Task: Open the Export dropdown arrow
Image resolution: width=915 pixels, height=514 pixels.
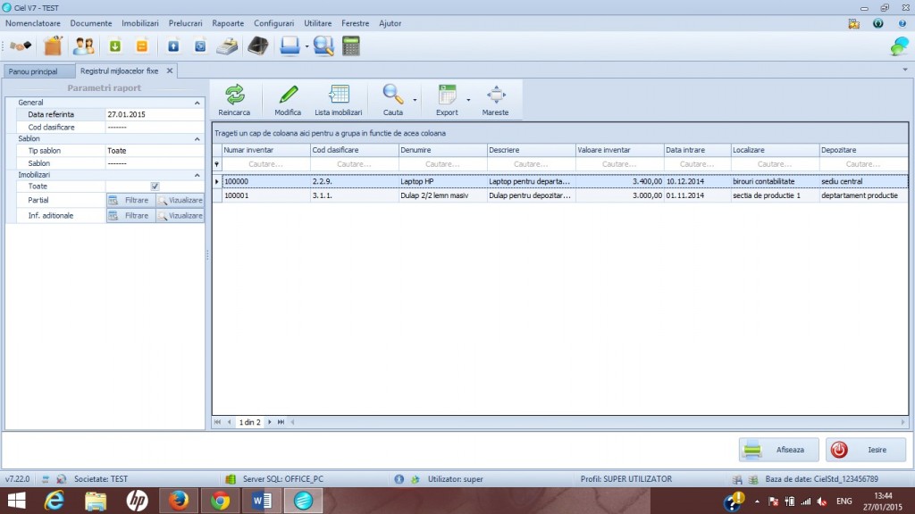Action: pyautogui.click(x=468, y=100)
